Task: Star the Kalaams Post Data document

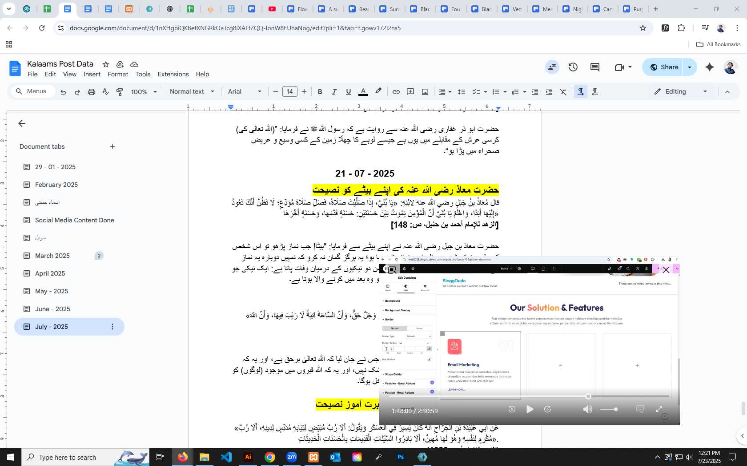Action: [105, 64]
